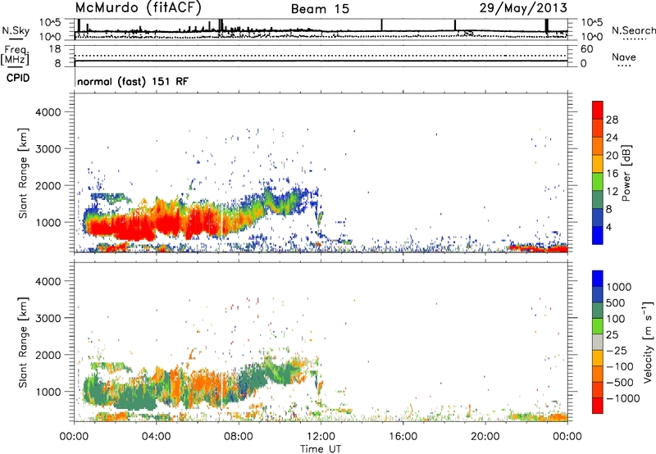This screenshot has height=454, width=656.
Task: Click the CPID label
Action: pyautogui.click(x=18, y=78)
